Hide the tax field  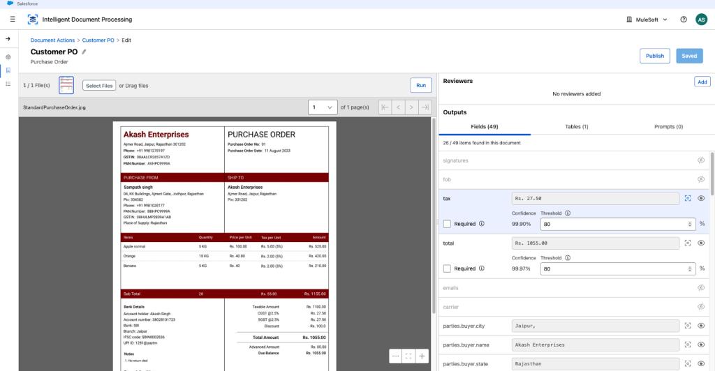pos(701,198)
